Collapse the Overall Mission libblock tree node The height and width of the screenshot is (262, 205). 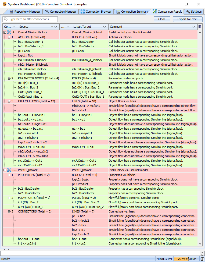(x=5, y=33)
